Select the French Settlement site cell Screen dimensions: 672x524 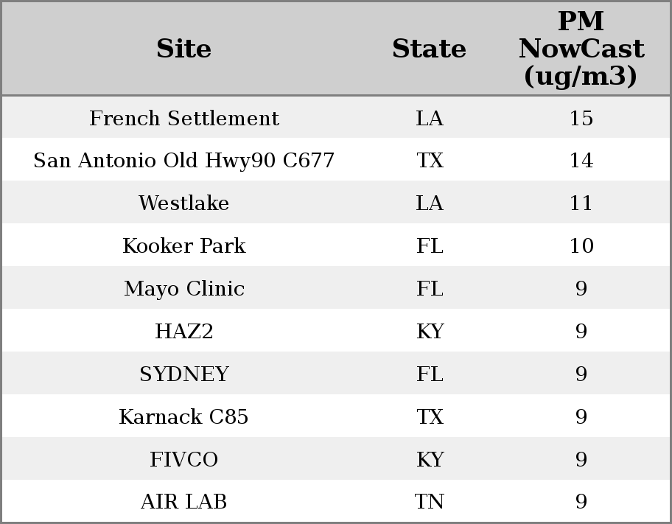183,119
